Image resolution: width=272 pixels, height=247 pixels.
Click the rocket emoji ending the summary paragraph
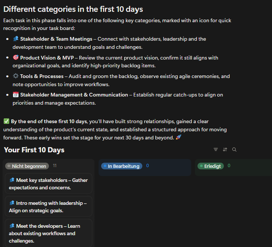pos(179,138)
